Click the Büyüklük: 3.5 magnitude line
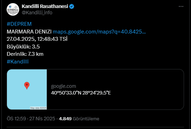This screenshot has width=191, height=129. click(x=23, y=47)
